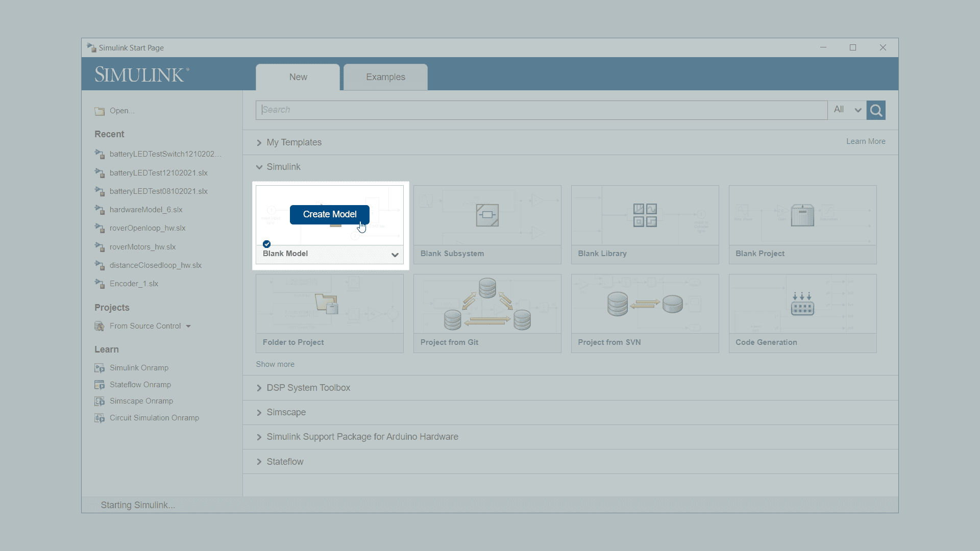
Task: Click the Blank Library template icon
Action: [x=645, y=215]
